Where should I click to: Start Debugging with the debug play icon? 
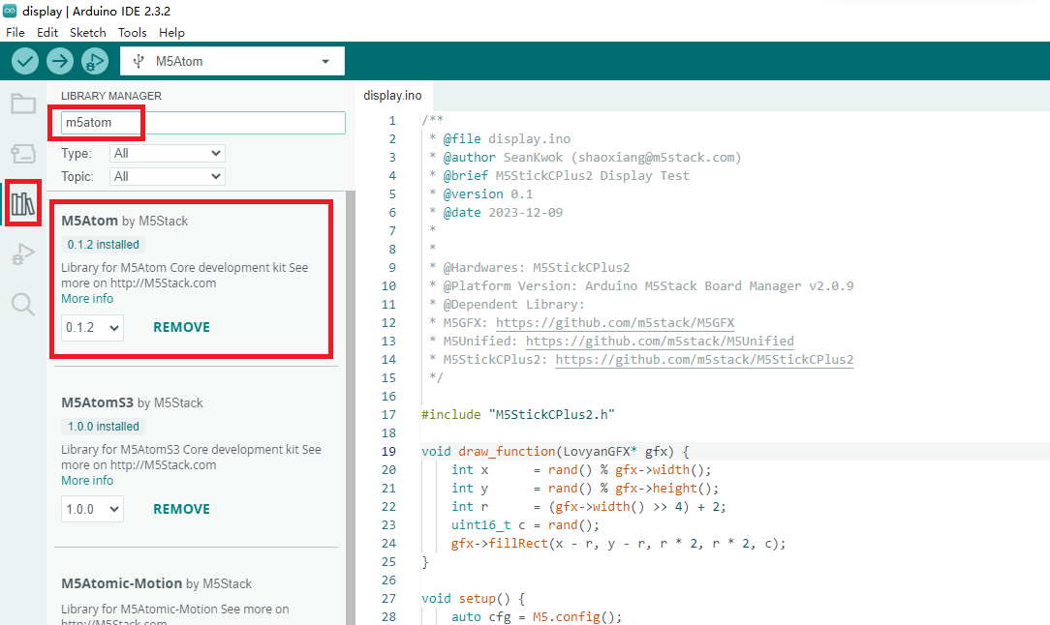point(94,61)
